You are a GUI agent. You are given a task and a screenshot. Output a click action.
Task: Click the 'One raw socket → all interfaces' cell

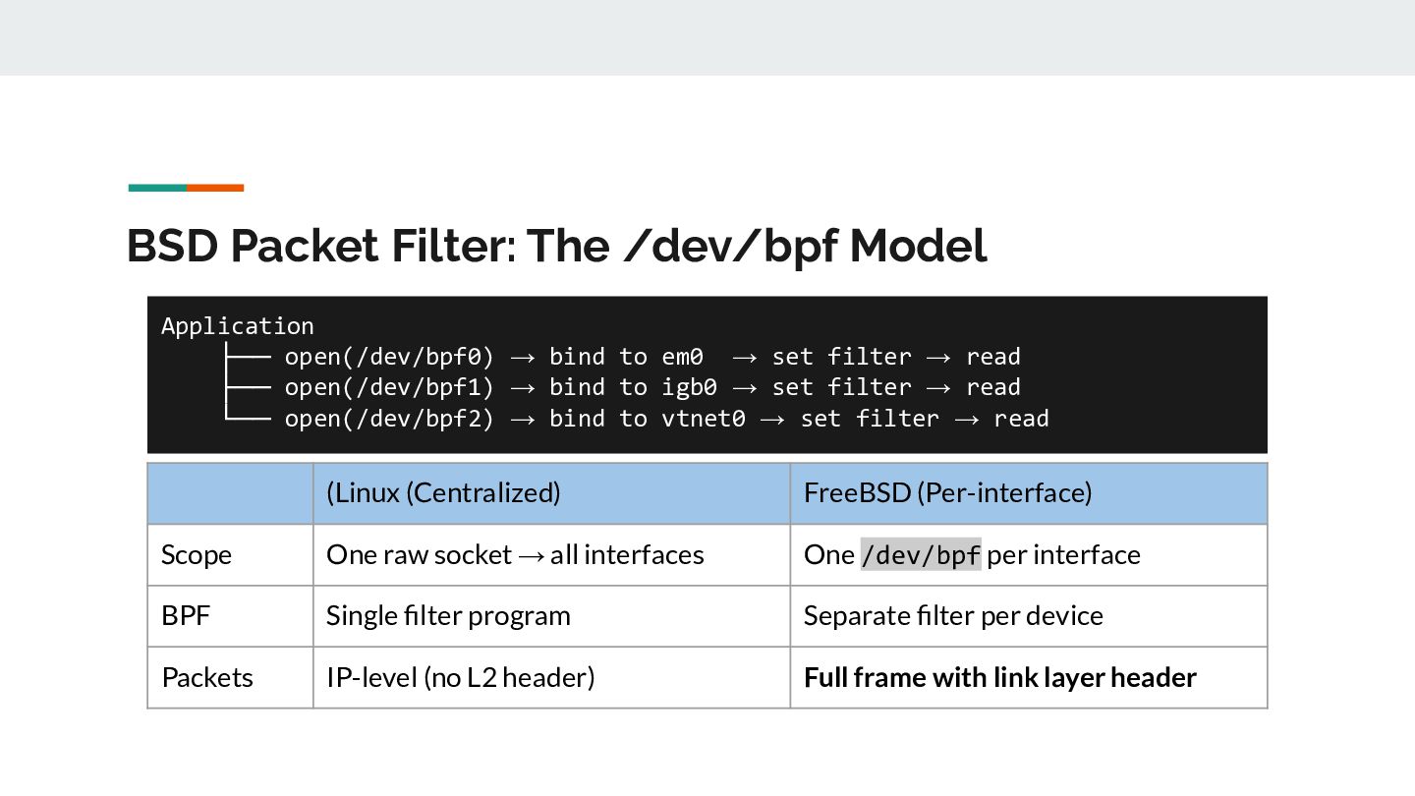point(515,555)
